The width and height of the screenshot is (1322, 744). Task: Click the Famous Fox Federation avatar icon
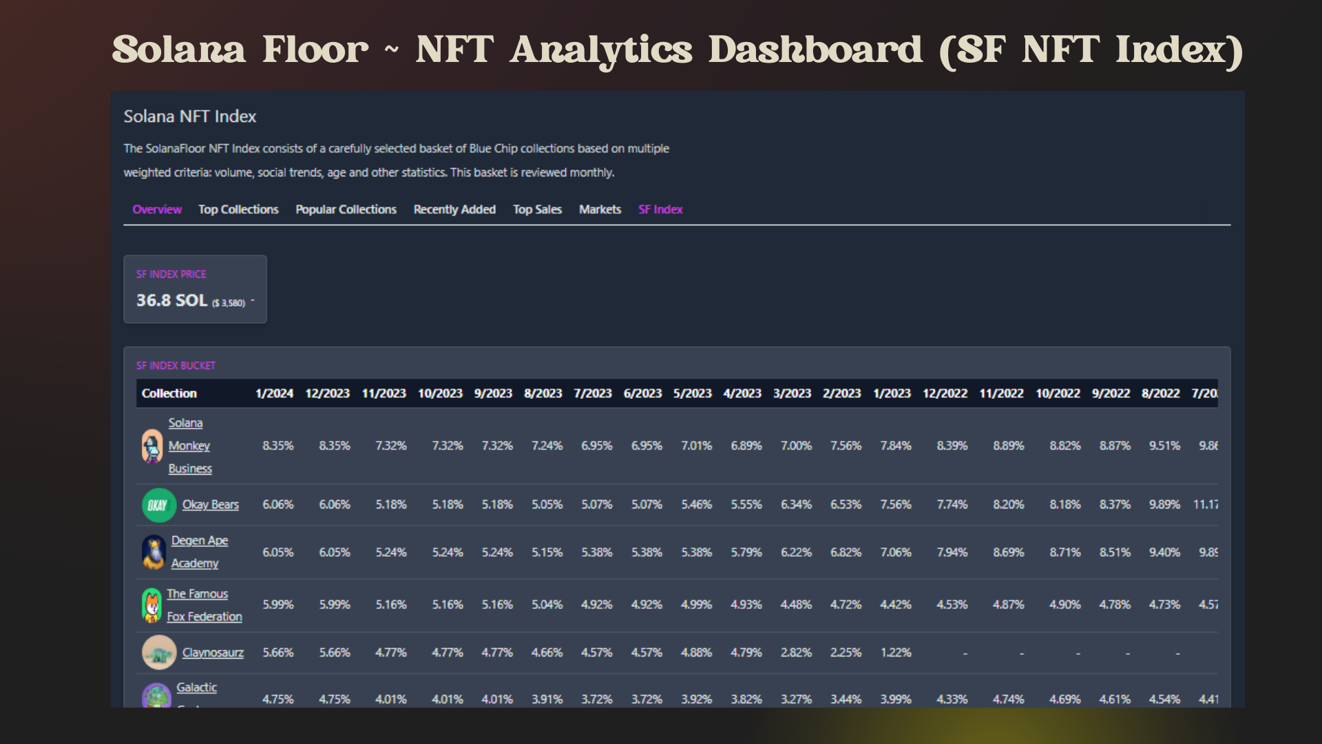151,606
